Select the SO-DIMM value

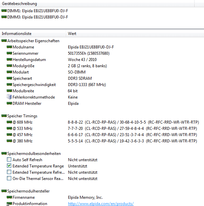click(x=77, y=72)
